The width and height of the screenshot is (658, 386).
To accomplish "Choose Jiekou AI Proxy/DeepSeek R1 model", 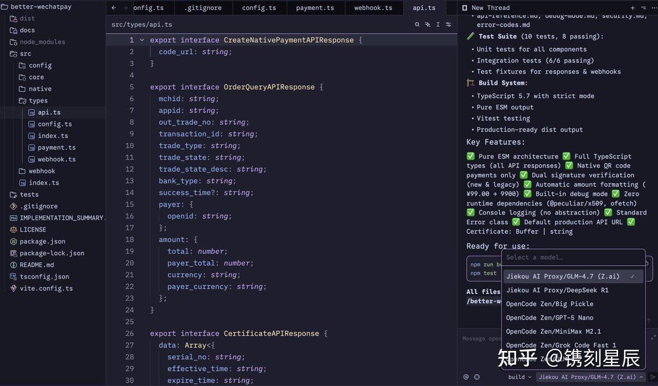I will coord(573,290).
